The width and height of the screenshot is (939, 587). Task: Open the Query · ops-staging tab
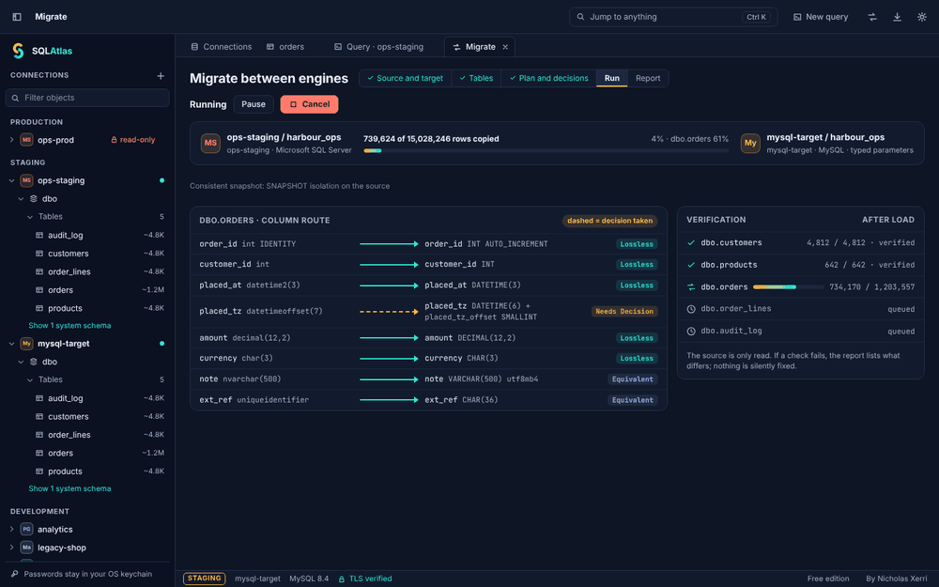tap(378, 47)
